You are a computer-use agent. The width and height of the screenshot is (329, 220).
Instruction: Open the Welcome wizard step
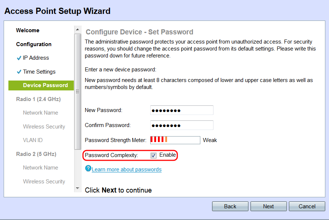point(28,30)
